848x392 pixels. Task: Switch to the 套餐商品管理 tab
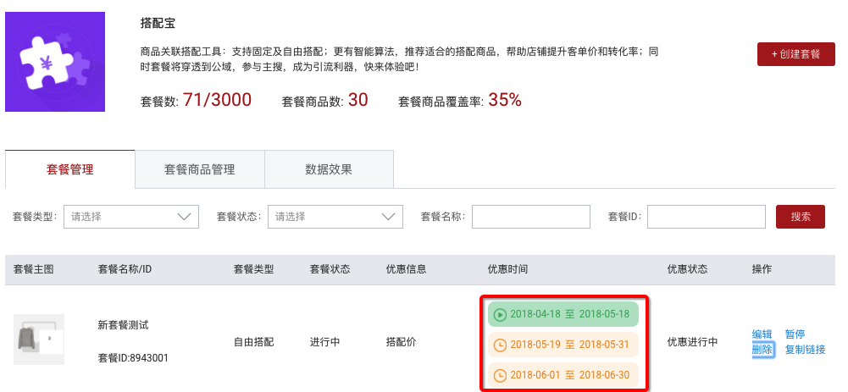coord(200,169)
